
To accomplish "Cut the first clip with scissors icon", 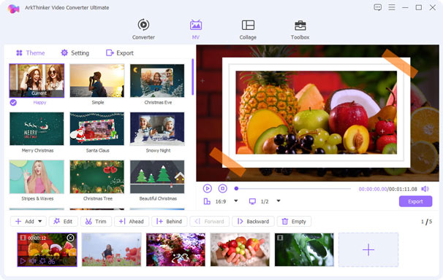I will (51, 261).
